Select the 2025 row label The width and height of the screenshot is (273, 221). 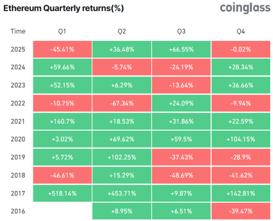coord(18,50)
